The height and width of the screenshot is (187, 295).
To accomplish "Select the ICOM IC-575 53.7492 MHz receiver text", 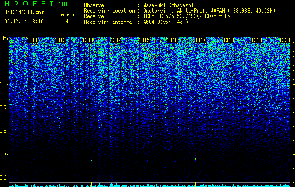I will tap(188, 16).
